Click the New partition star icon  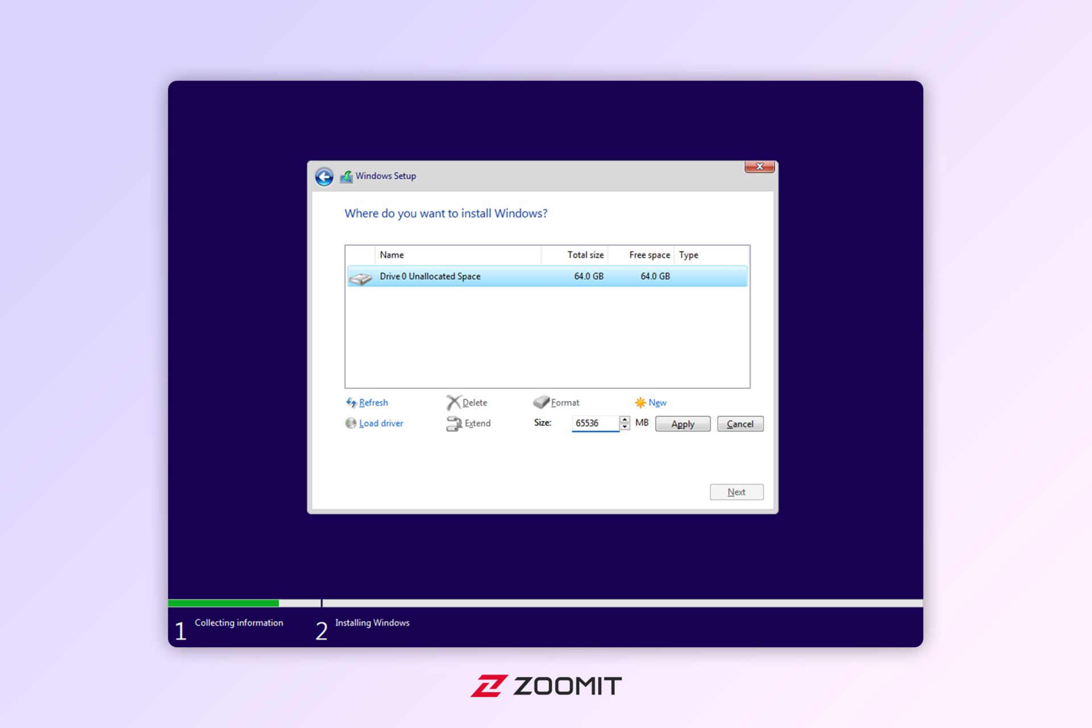click(640, 403)
